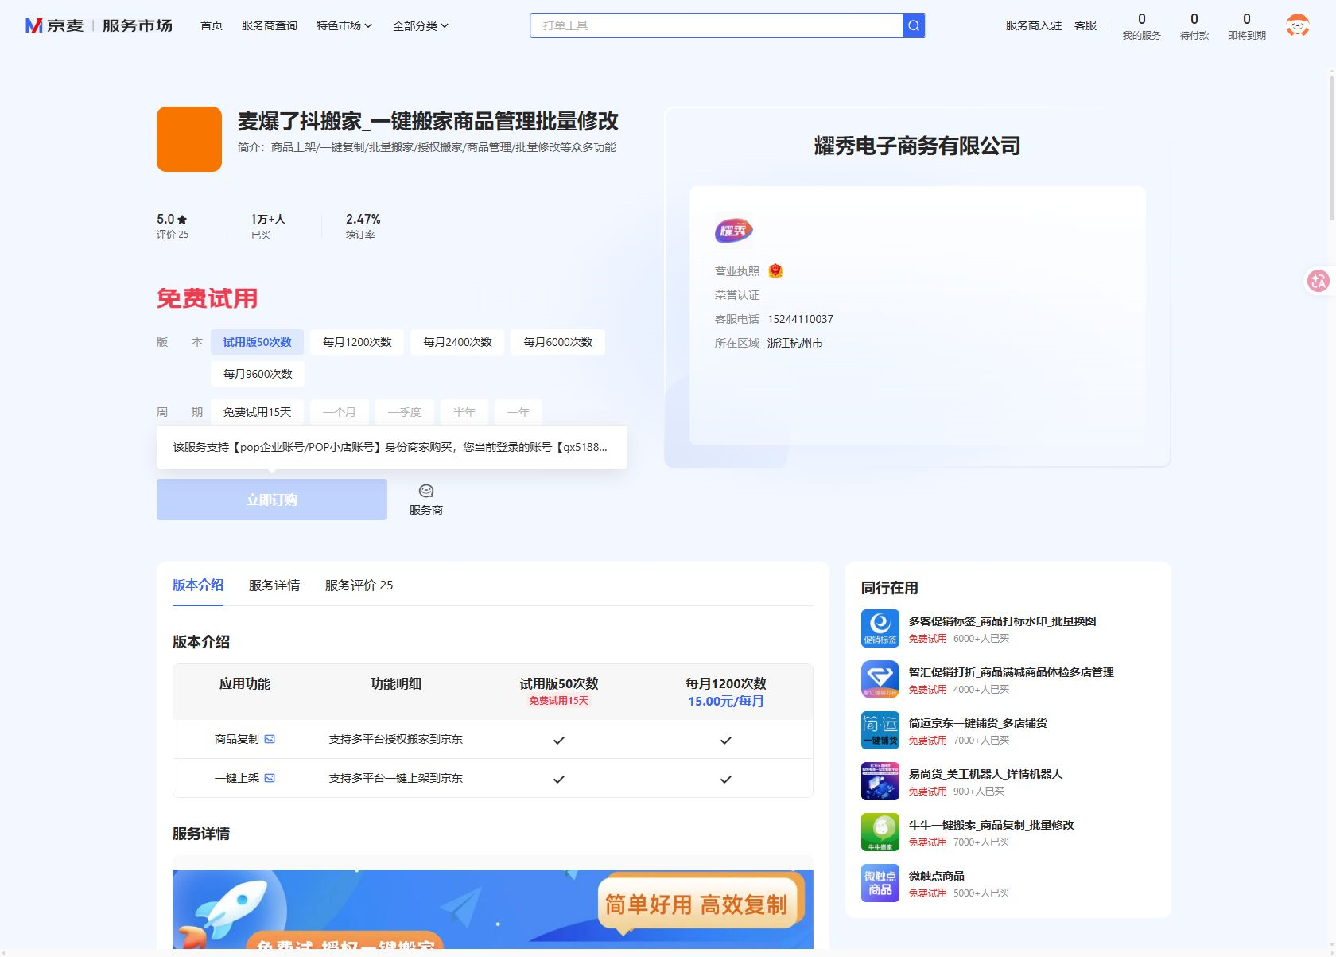The height and width of the screenshot is (957, 1336).
Task: Open 简运京东一键铺货 app icon
Action: point(880,730)
